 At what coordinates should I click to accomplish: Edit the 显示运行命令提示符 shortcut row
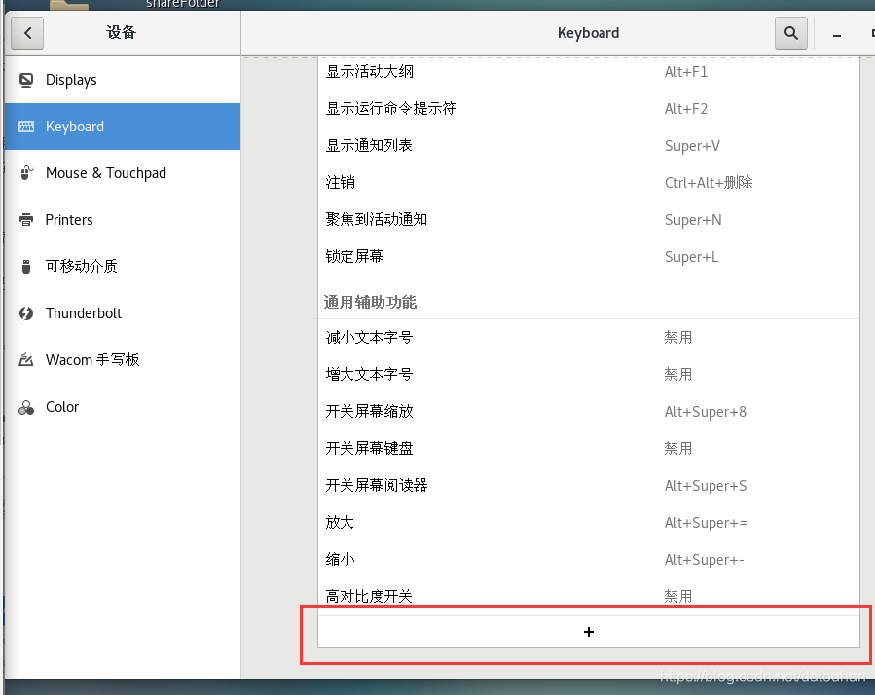pos(589,108)
